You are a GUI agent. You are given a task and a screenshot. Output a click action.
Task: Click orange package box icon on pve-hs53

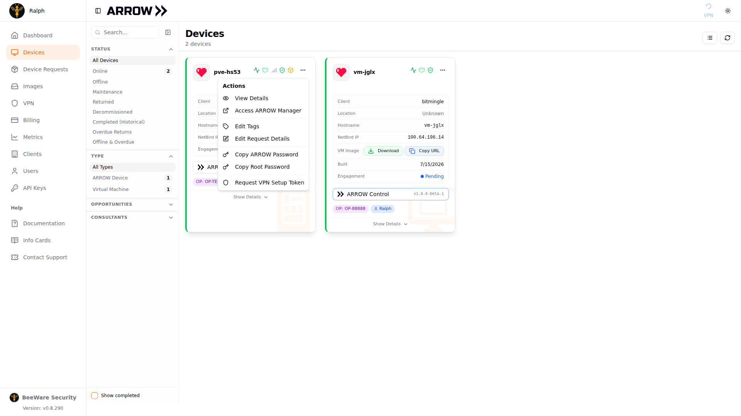coord(291,70)
